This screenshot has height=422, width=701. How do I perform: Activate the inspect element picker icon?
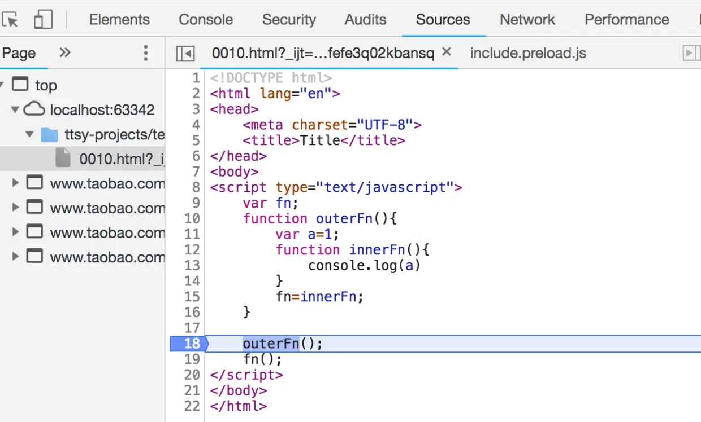10,20
